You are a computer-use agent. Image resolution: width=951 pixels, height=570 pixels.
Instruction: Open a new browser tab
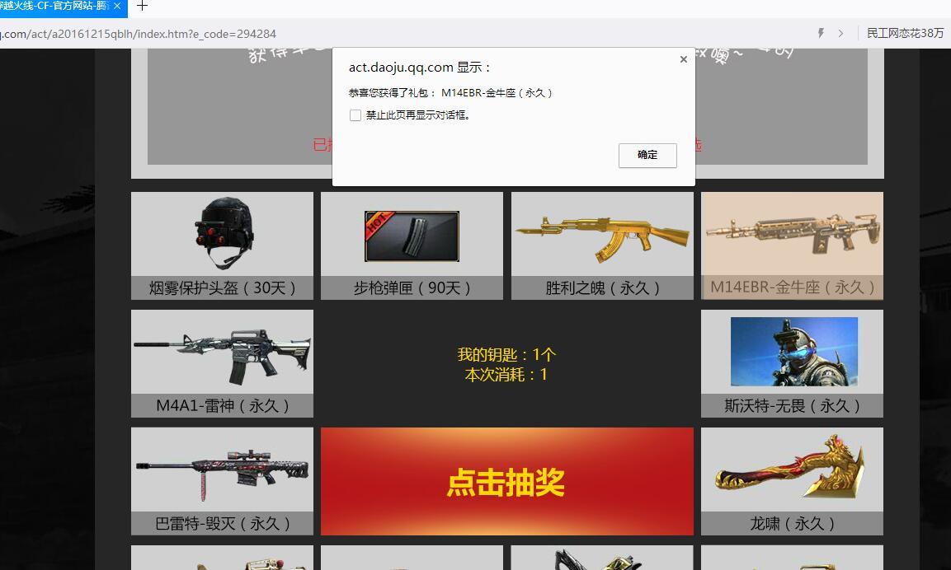[x=143, y=6]
